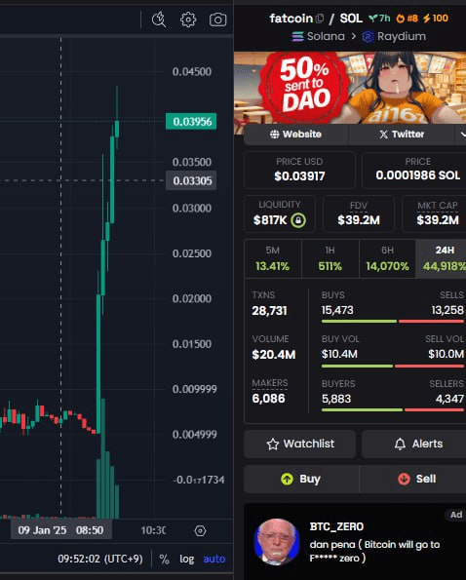466x580 pixels.
Task: Click the BUYERS 5,883 value
Action: tap(336, 399)
